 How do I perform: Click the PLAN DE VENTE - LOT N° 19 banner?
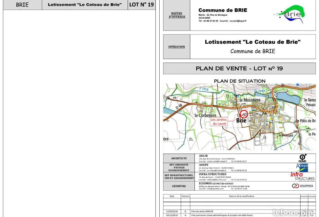(239, 68)
